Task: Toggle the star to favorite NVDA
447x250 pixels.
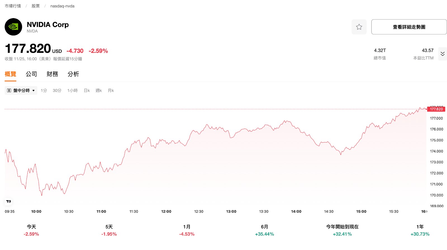Action: click(359, 27)
